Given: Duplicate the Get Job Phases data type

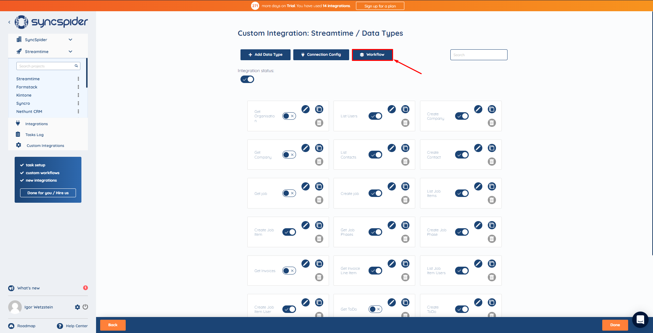Looking at the screenshot, I should click(x=405, y=225).
